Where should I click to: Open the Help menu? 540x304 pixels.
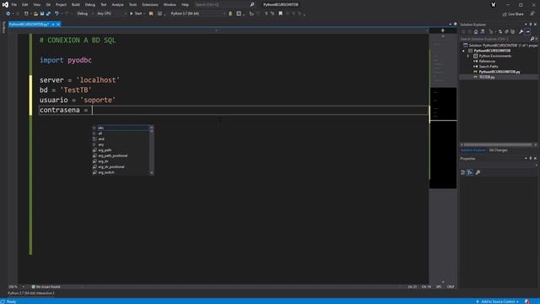[x=185, y=5]
